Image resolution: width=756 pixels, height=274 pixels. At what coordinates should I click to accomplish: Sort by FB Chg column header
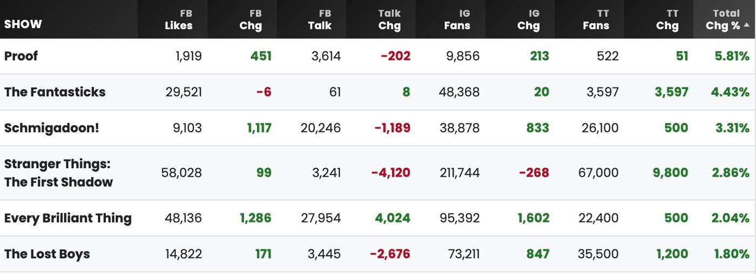tap(251, 19)
